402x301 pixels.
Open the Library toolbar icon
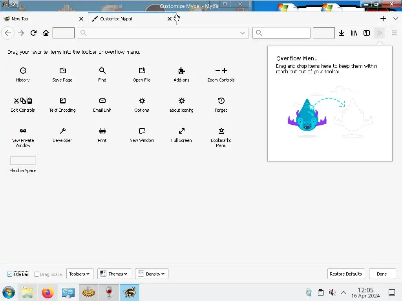click(354, 33)
